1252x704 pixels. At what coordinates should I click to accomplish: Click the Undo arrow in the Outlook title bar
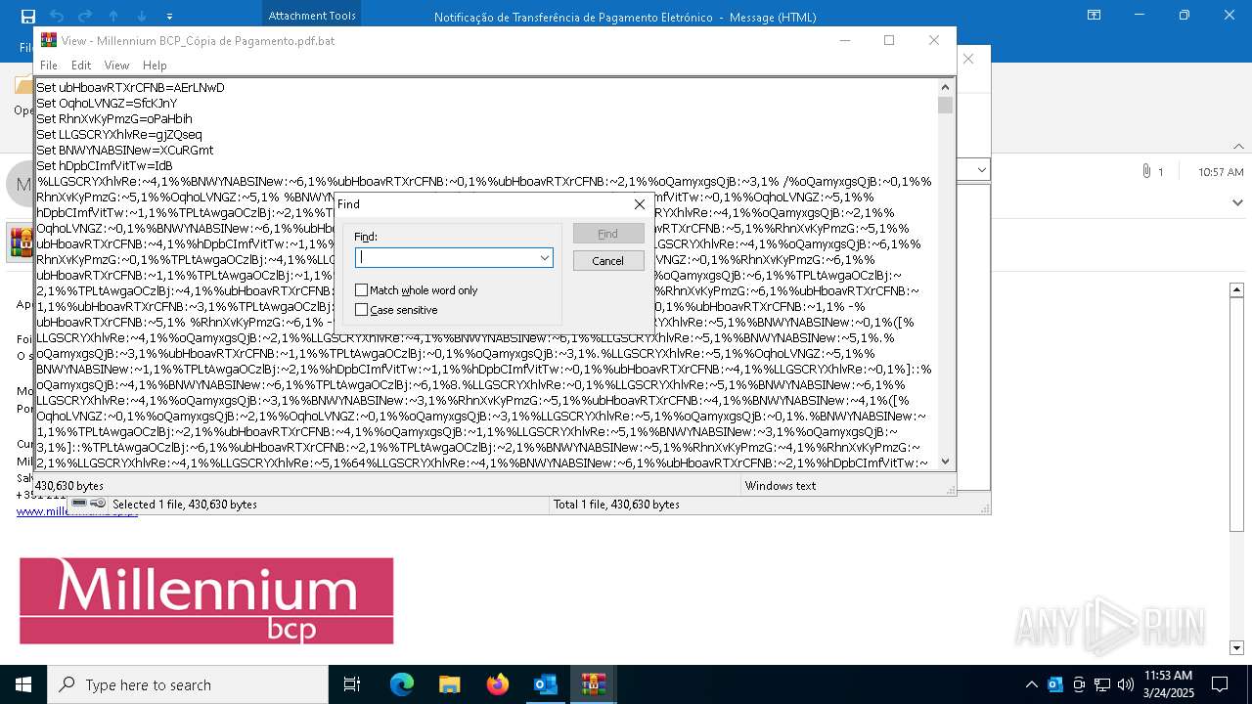[x=56, y=16]
